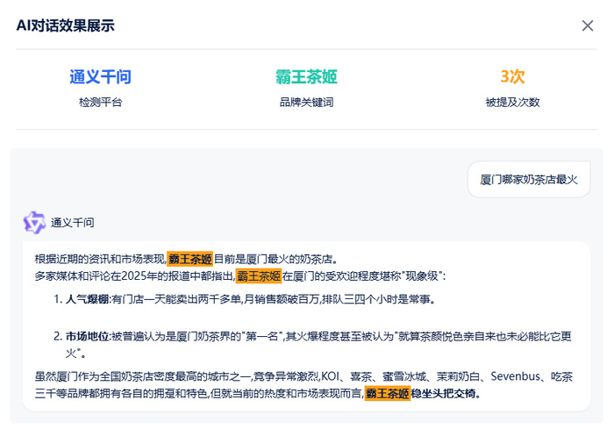This screenshot has width=614, height=429.
Task: Click the AI对话效果展示 dialog title
Action: pyautogui.click(x=65, y=25)
